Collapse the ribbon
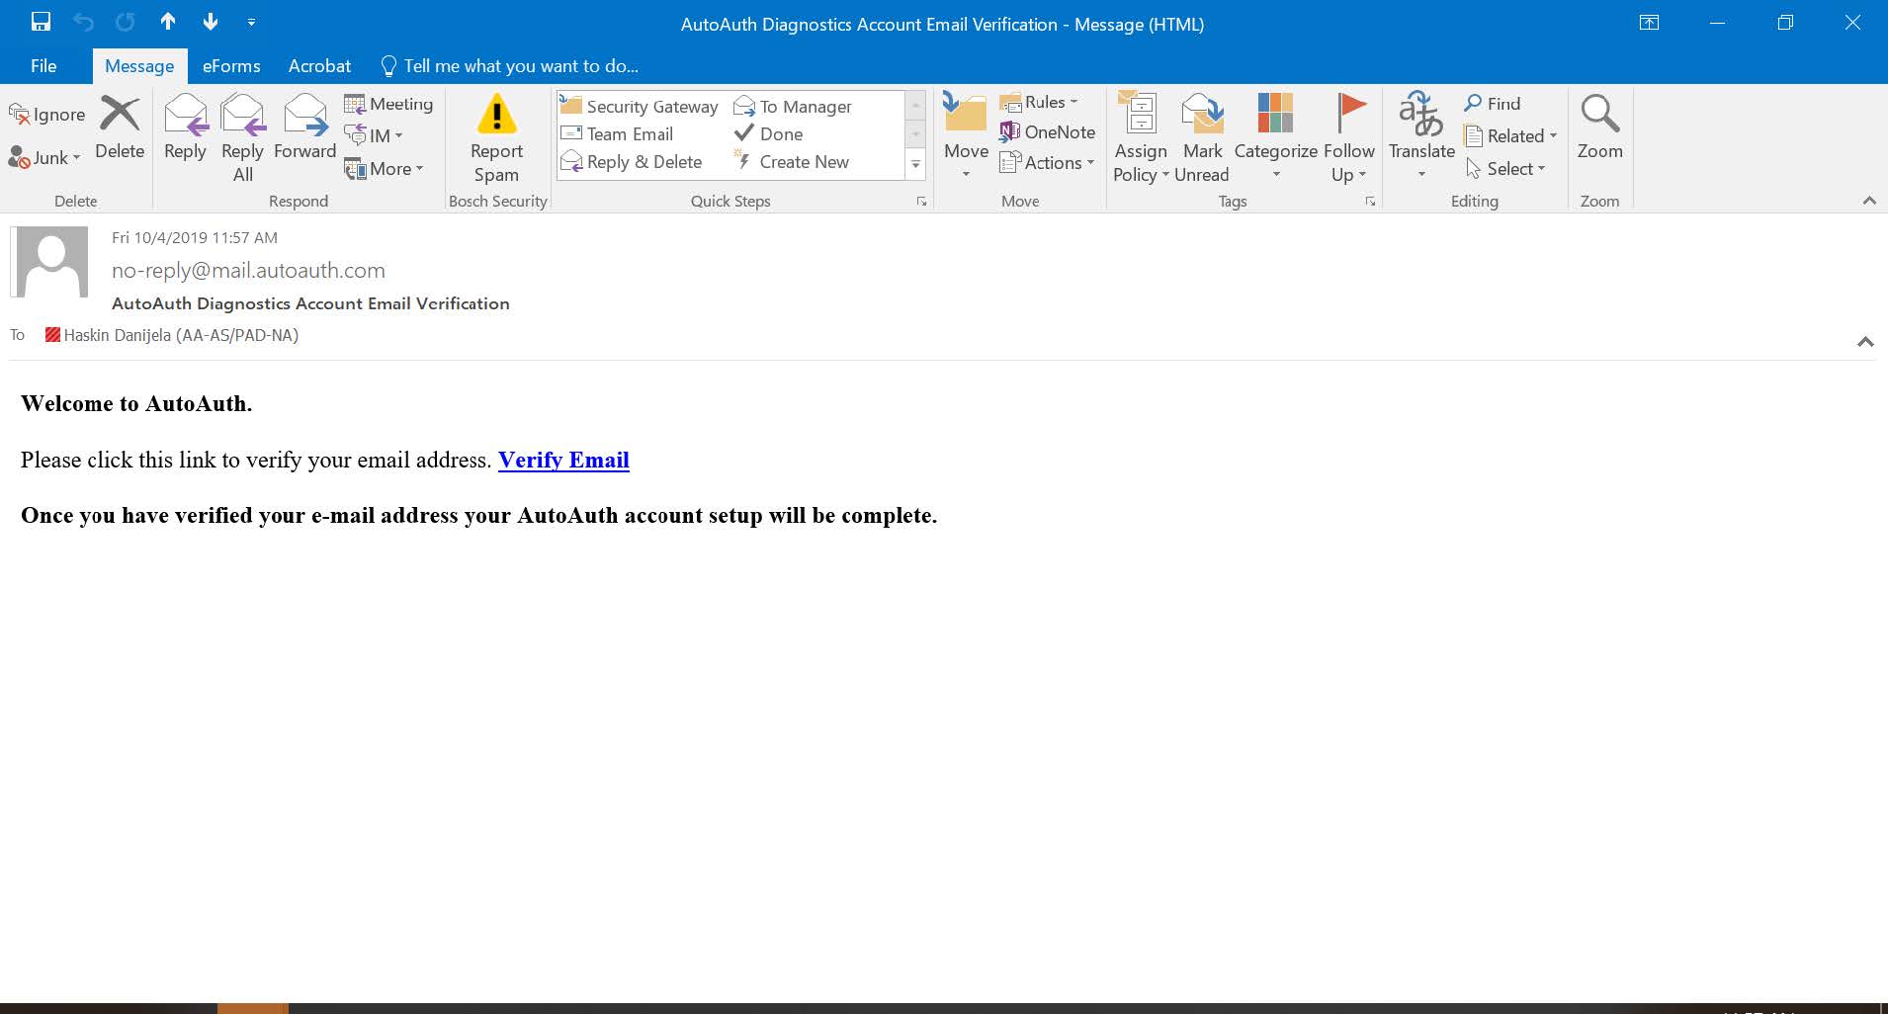The image size is (1888, 1014). tap(1868, 201)
